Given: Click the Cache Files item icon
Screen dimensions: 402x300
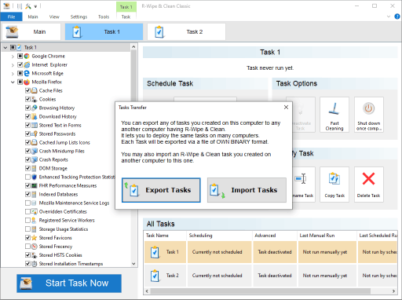Looking at the screenshot, I should click(35, 90).
